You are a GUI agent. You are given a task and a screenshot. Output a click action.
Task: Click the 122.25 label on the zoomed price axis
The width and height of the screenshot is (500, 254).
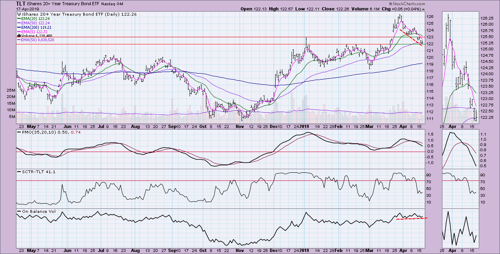coord(487,117)
